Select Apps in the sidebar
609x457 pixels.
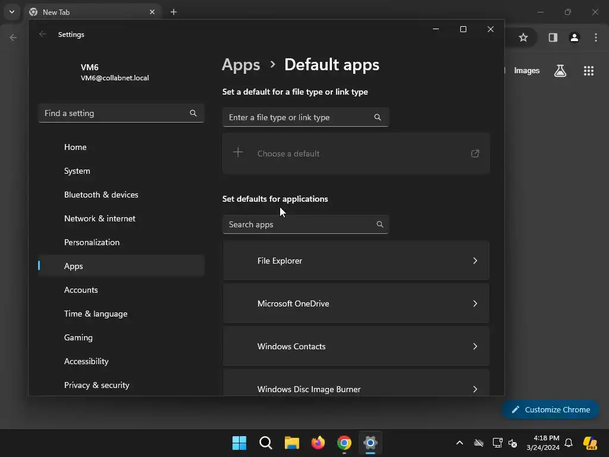coord(121,266)
